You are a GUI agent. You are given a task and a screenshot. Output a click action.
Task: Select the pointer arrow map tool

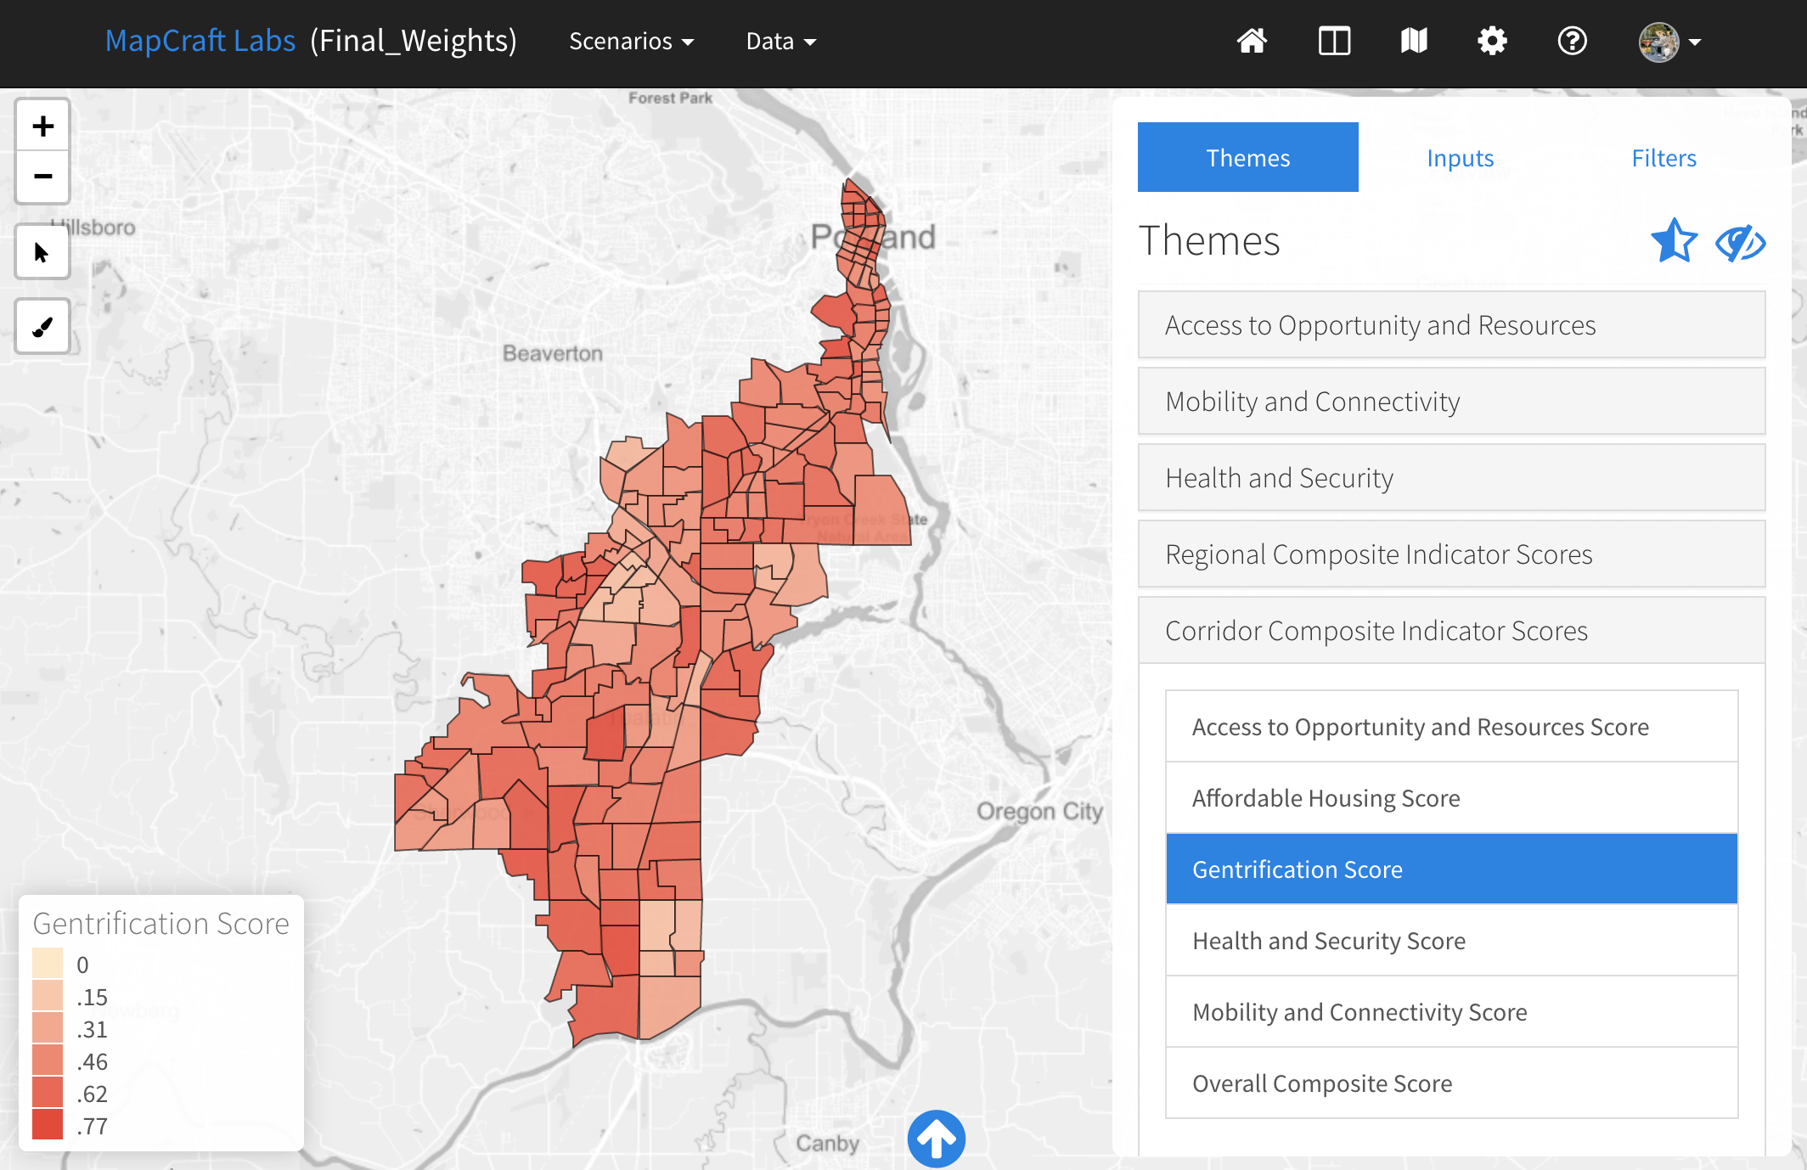42,252
